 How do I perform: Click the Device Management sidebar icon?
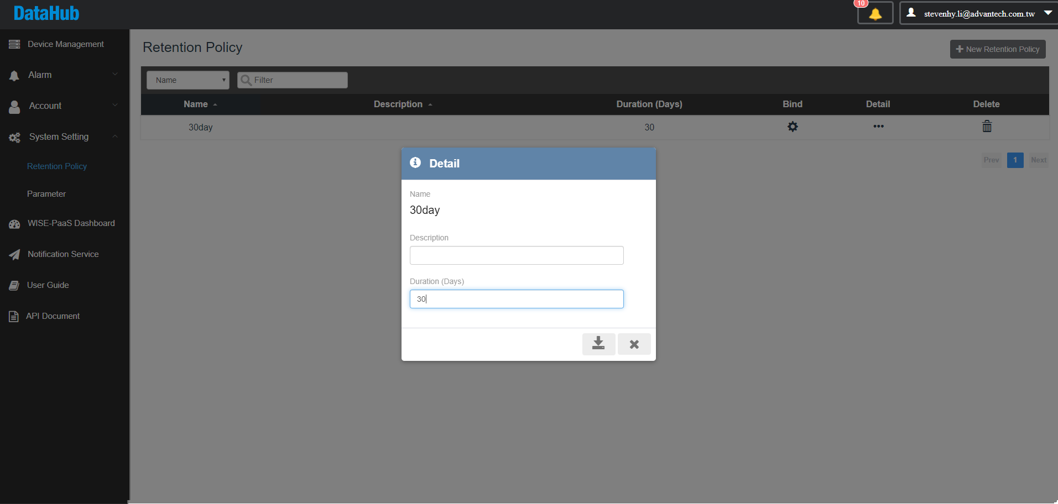[x=14, y=44]
